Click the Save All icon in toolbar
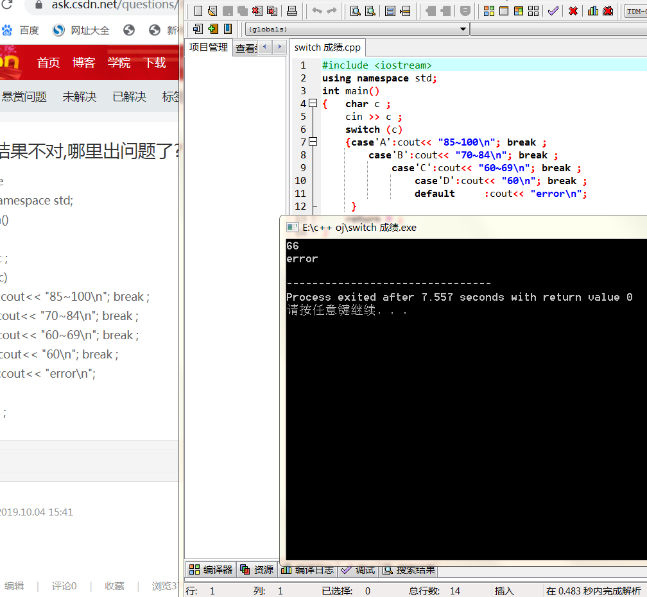The image size is (647, 597). (x=242, y=11)
